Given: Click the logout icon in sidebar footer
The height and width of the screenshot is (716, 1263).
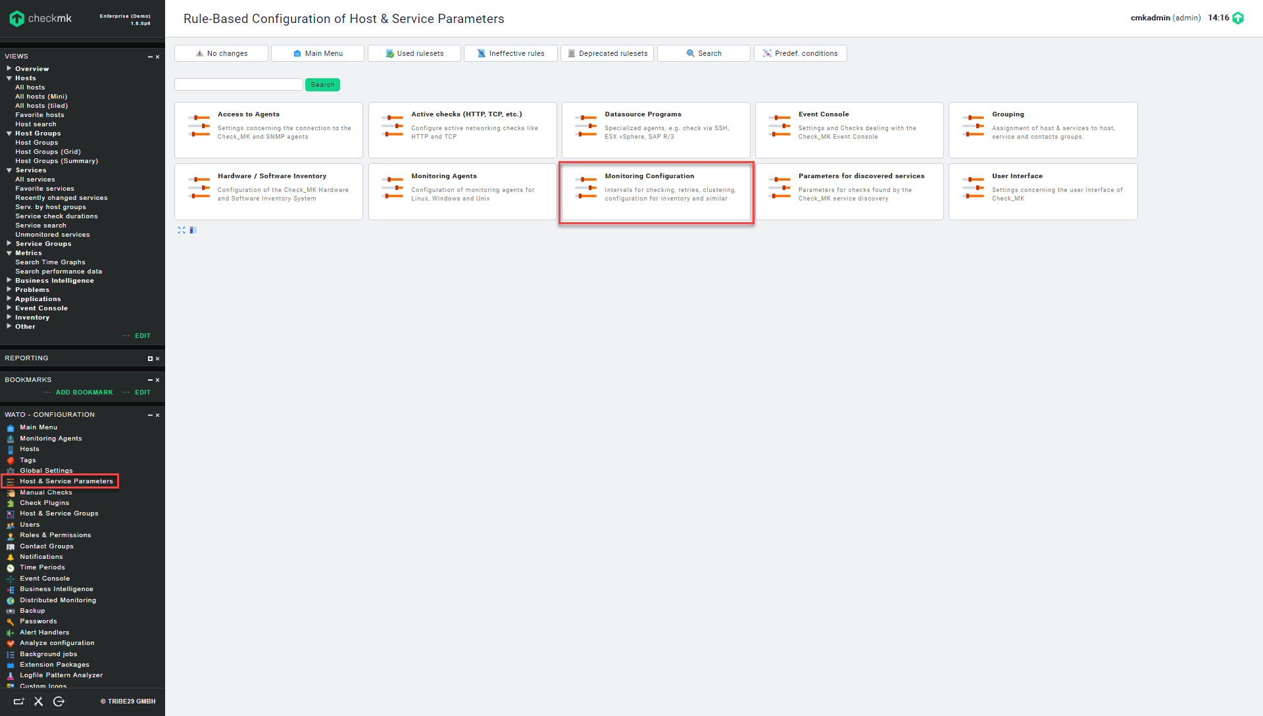Looking at the screenshot, I should (59, 702).
